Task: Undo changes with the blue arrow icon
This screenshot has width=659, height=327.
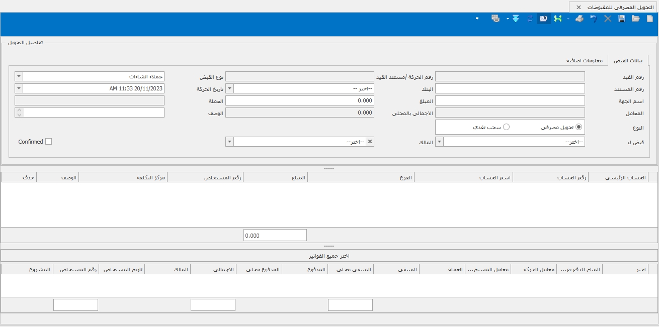Action: (x=594, y=19)
